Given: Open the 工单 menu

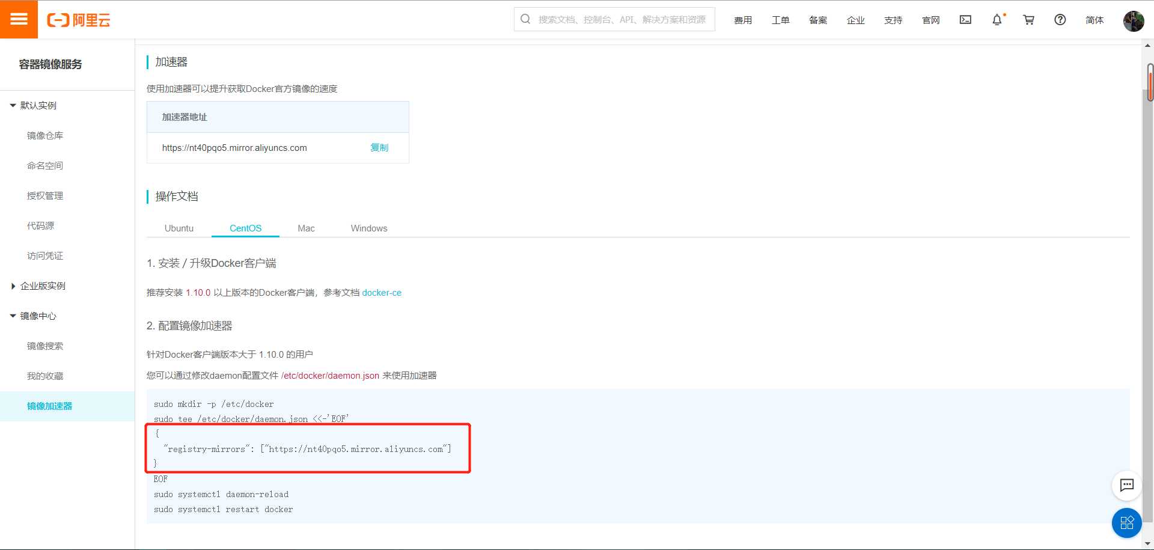Looking at the screenshot, I should (781, 20).
